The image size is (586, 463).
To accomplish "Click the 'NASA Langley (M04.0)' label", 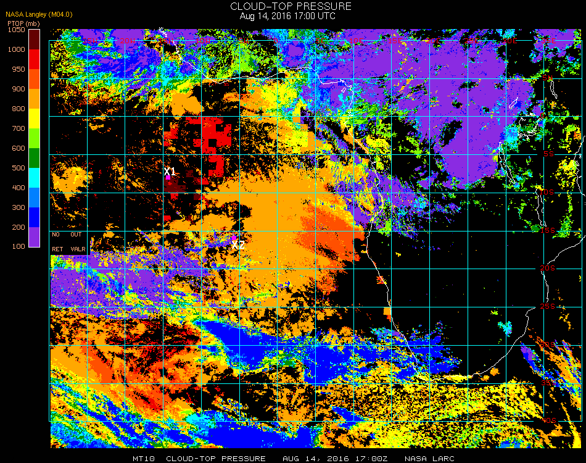I will point(39,15).
